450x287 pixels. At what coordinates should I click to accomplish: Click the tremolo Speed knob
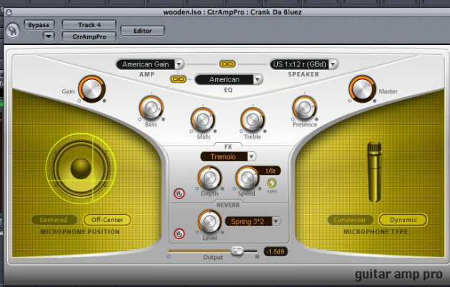click(x=247, y=178)
